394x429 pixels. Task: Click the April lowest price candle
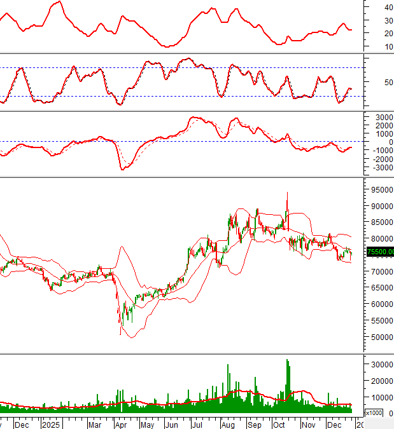(120, 329)
